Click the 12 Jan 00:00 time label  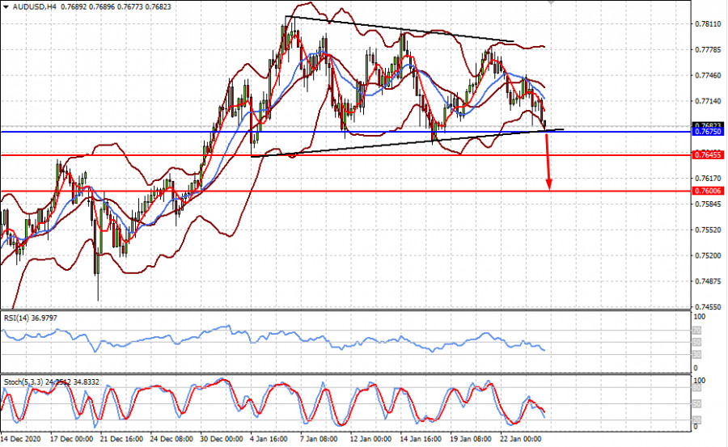tap(371, 439)
